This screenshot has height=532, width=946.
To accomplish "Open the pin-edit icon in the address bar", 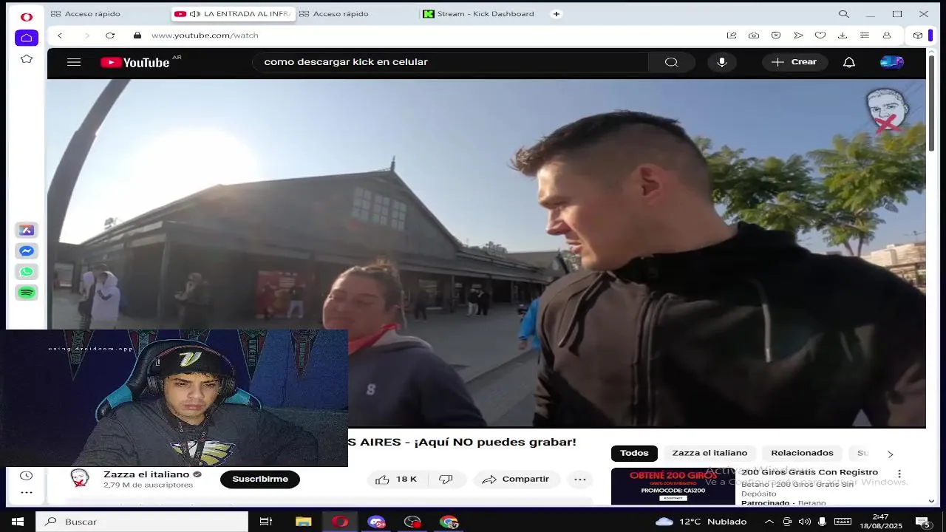I will 732,35.
